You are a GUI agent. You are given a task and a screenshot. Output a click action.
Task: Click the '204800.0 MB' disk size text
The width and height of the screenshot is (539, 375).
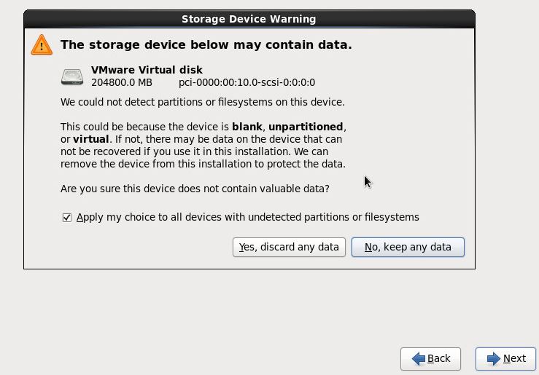tap(122, 83)
